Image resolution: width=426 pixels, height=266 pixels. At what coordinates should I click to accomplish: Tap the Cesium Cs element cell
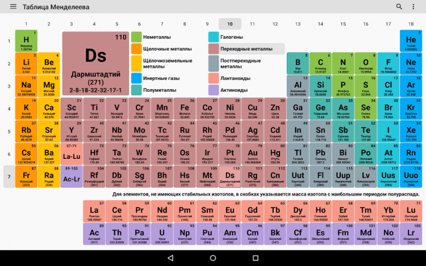(26, 154)
